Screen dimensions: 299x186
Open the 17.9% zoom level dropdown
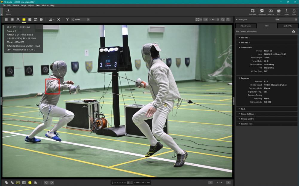point(214,20)
